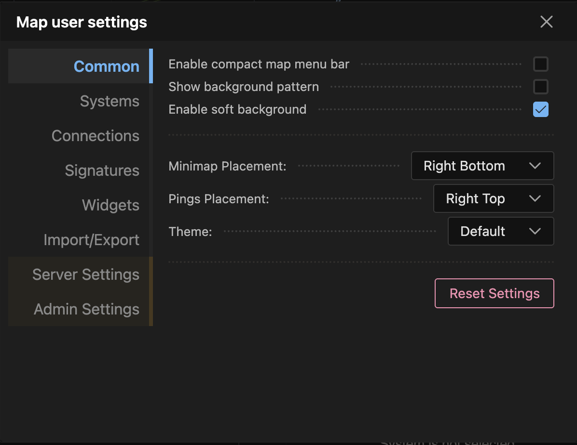Expand the Pings Placement dropdown

tap(493, 198)
